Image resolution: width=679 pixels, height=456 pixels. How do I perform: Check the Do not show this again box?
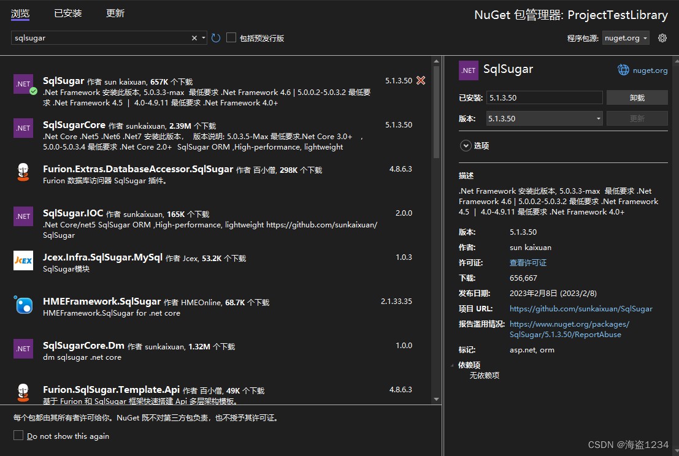tap(18, 436)
